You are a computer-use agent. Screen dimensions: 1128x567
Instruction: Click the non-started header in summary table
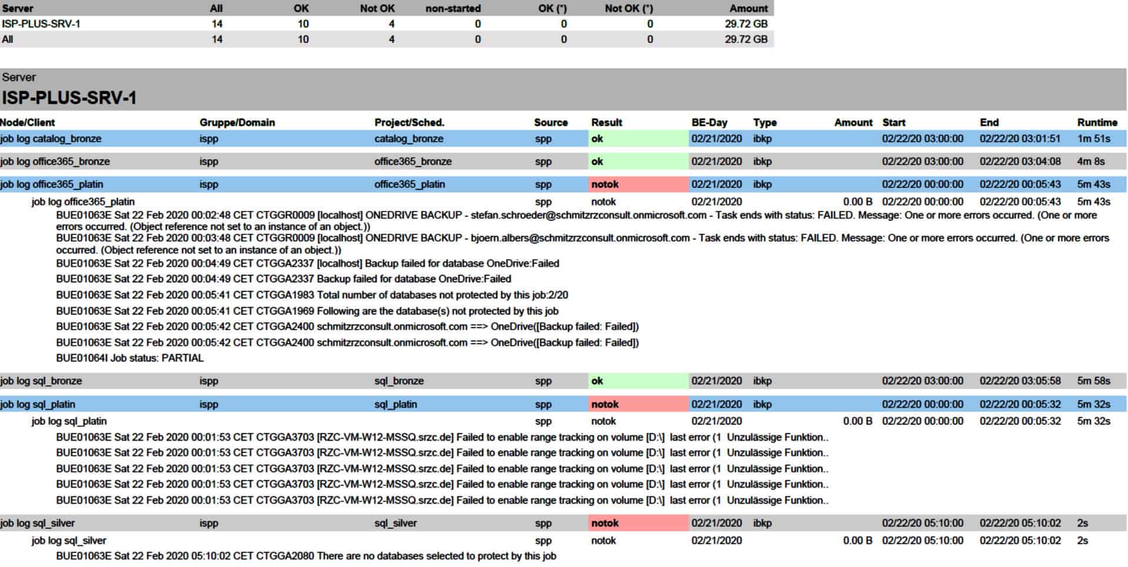click(x=453, y=8)
